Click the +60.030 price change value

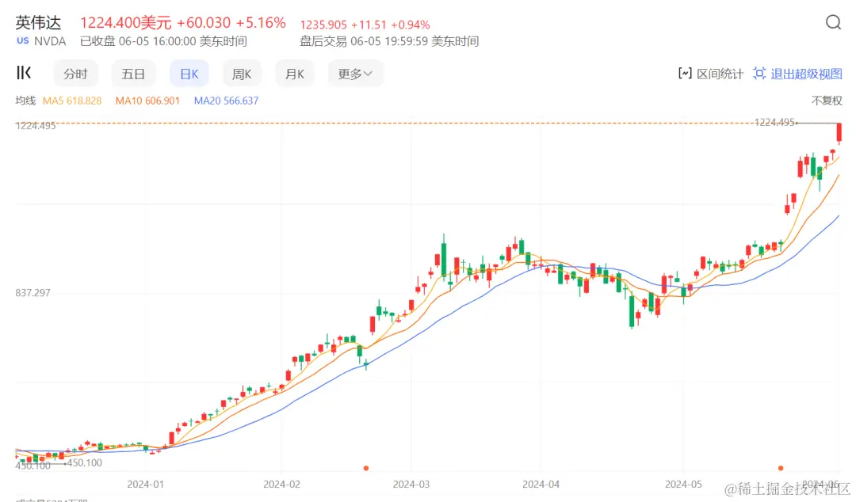click(x=204, y=22)
